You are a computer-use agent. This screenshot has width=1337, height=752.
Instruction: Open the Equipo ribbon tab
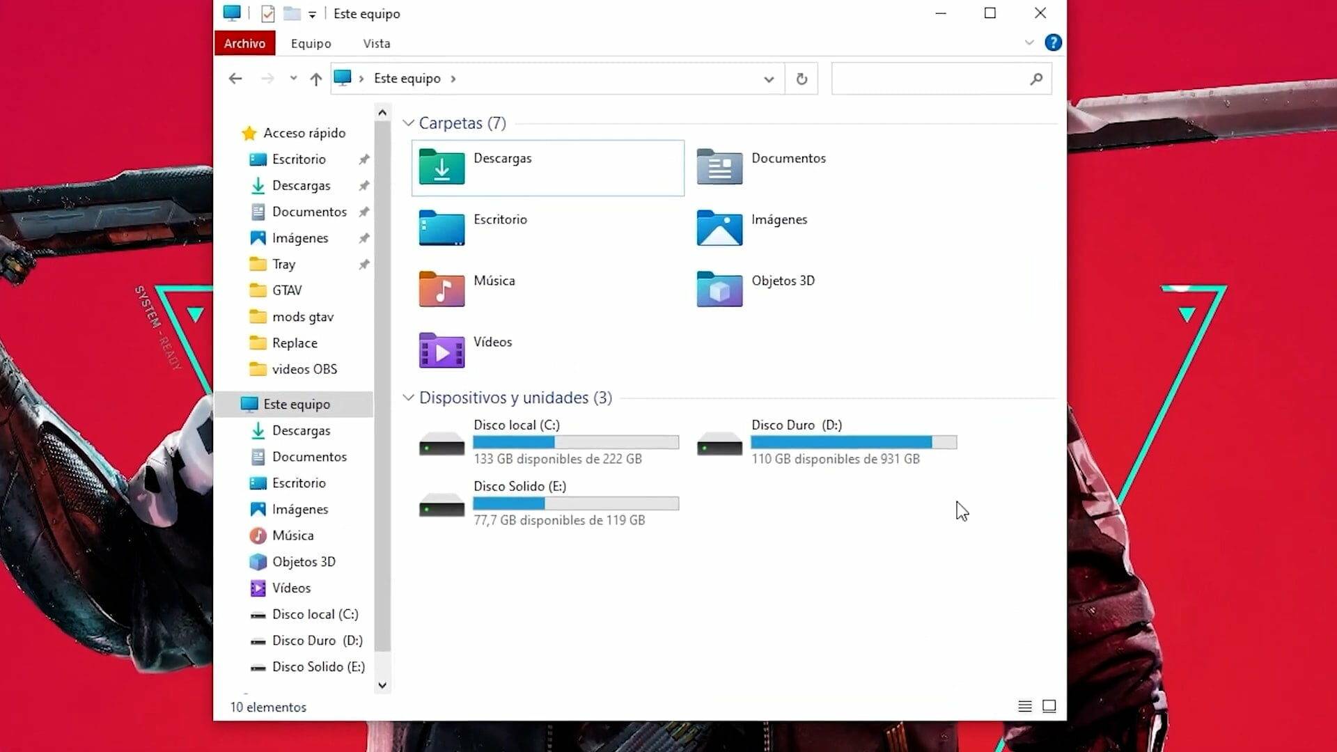[x=311, y=43]
